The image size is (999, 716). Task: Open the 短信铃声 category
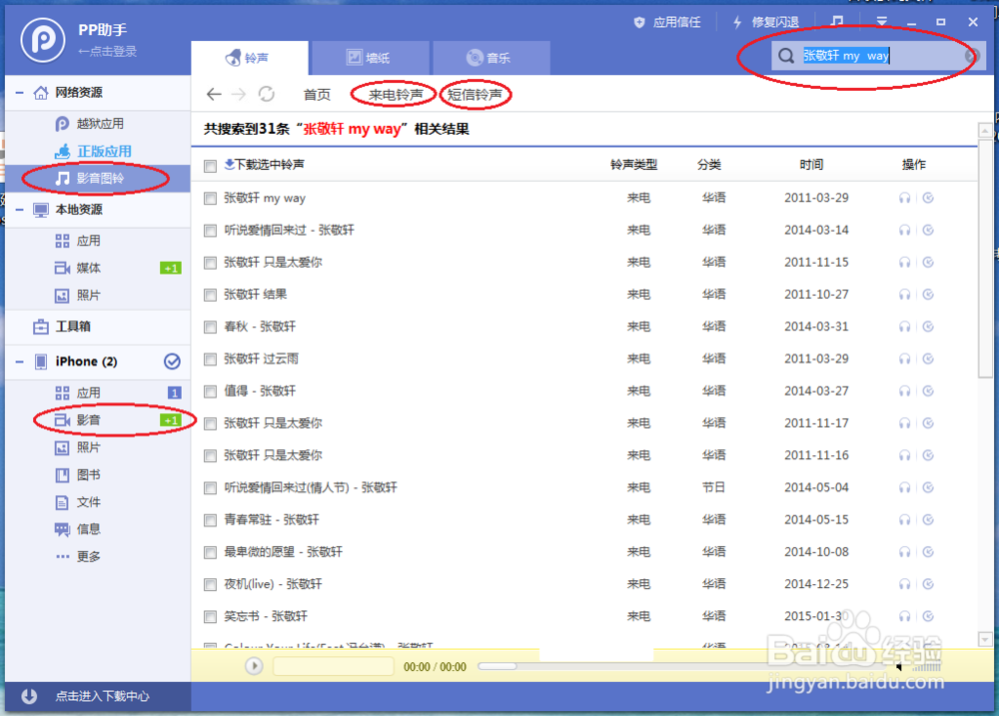tap(475, 95)
